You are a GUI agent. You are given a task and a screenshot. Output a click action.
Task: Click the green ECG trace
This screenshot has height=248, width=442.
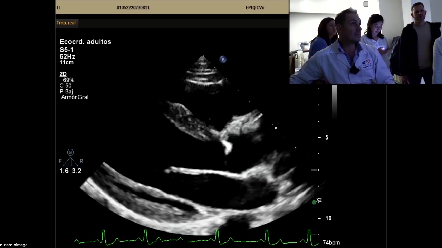click(197, 238)
